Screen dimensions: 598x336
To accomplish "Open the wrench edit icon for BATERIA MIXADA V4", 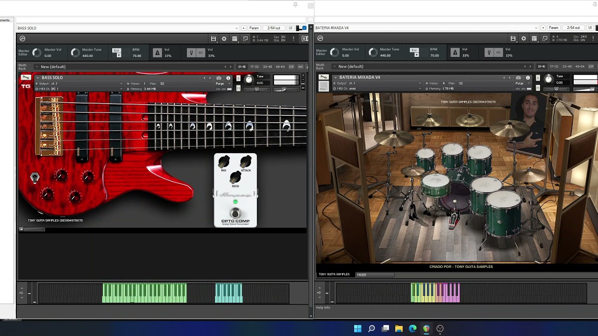I will (323, 77).
